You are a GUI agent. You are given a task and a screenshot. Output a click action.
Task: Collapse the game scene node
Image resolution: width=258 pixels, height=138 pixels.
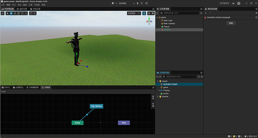157,17
